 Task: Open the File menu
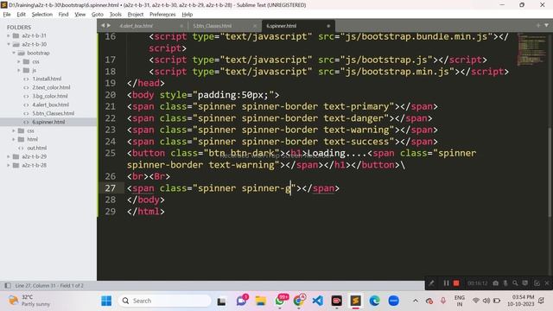click(7, 15)
